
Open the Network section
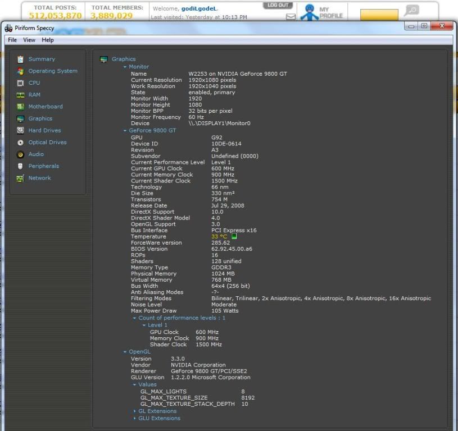(39, 178)
